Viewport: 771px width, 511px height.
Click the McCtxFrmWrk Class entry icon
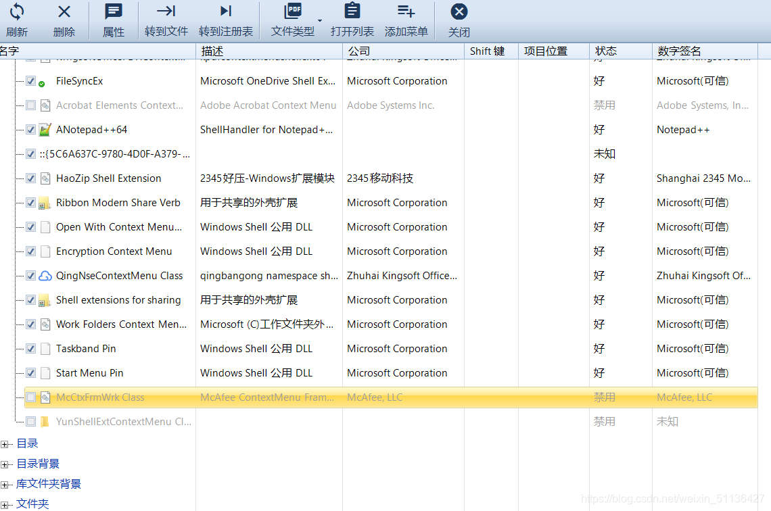45,397
